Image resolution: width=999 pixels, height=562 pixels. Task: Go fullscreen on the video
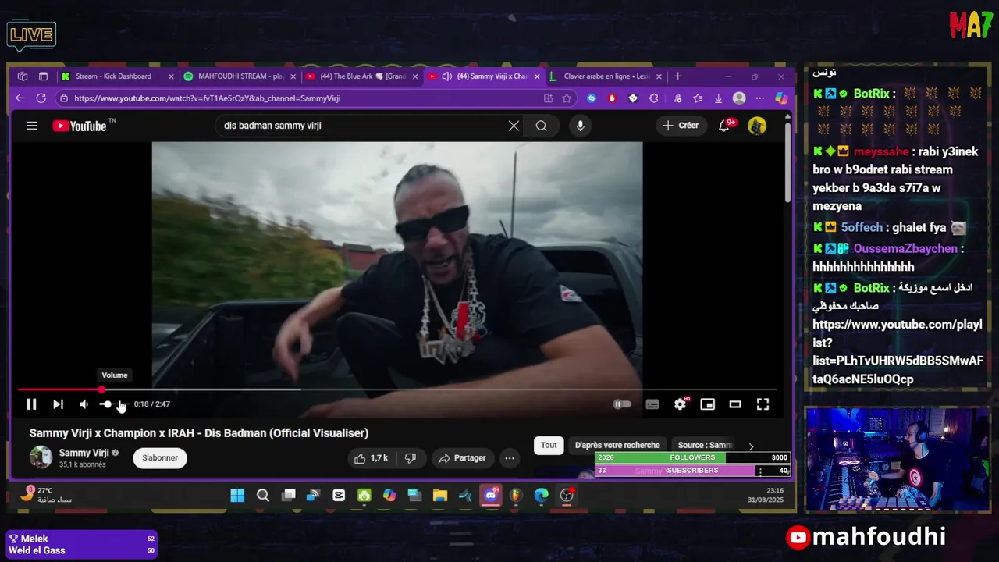pyautogui.click(x=763, y=404)
